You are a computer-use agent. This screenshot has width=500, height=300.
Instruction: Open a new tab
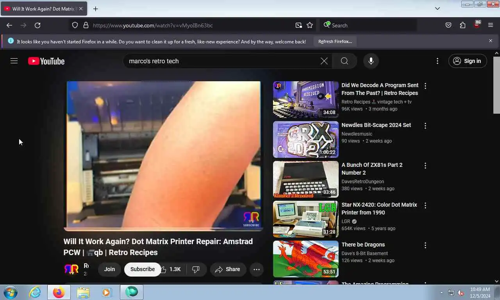(95, 9)
